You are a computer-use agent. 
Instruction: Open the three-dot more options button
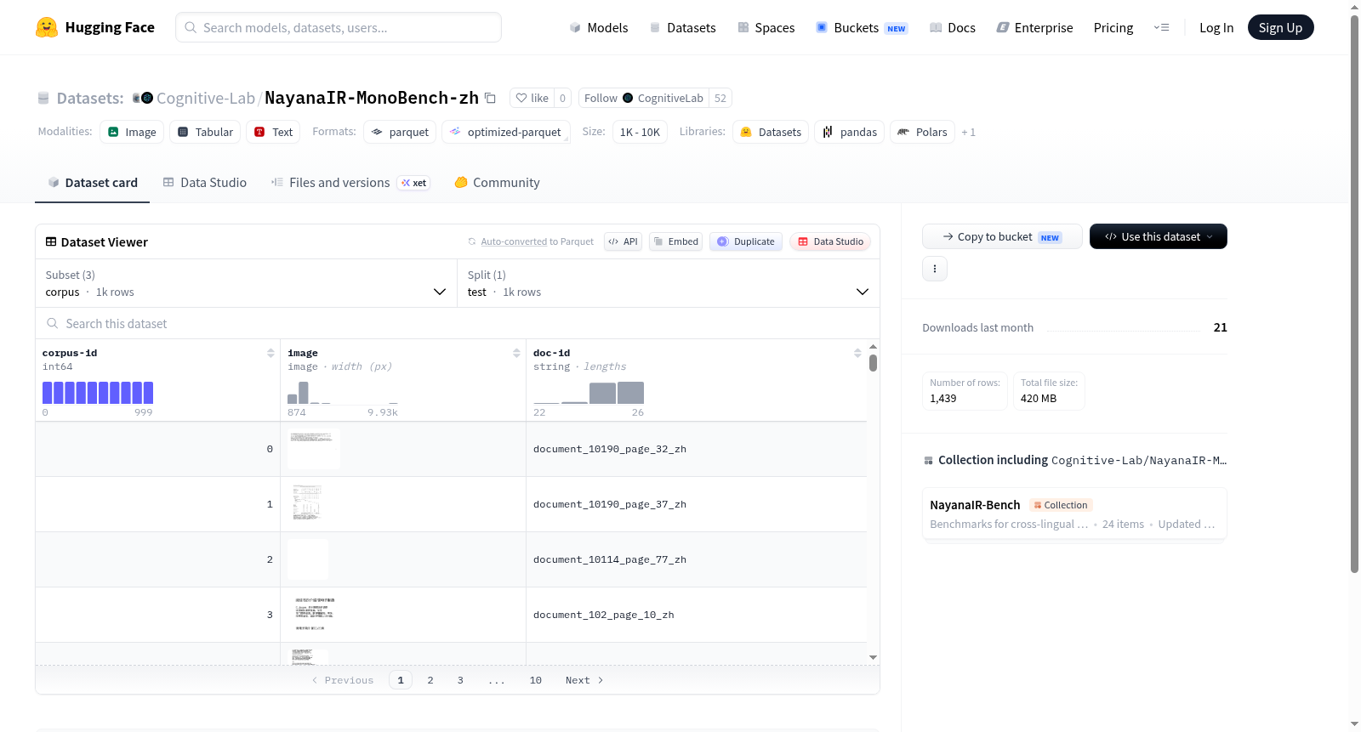coord(935,269)
